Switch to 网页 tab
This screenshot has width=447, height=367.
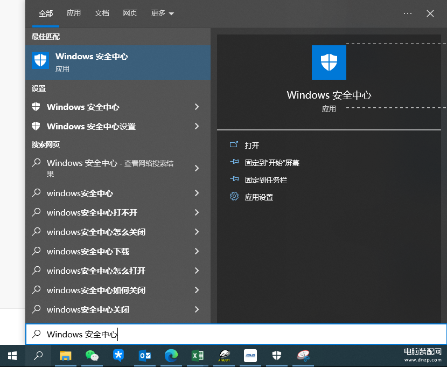click(x=130, y=13)
